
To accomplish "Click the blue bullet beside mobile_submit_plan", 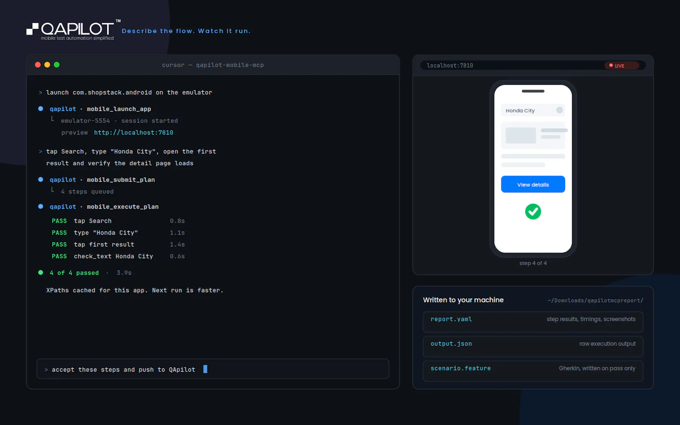I will point(41,179).
